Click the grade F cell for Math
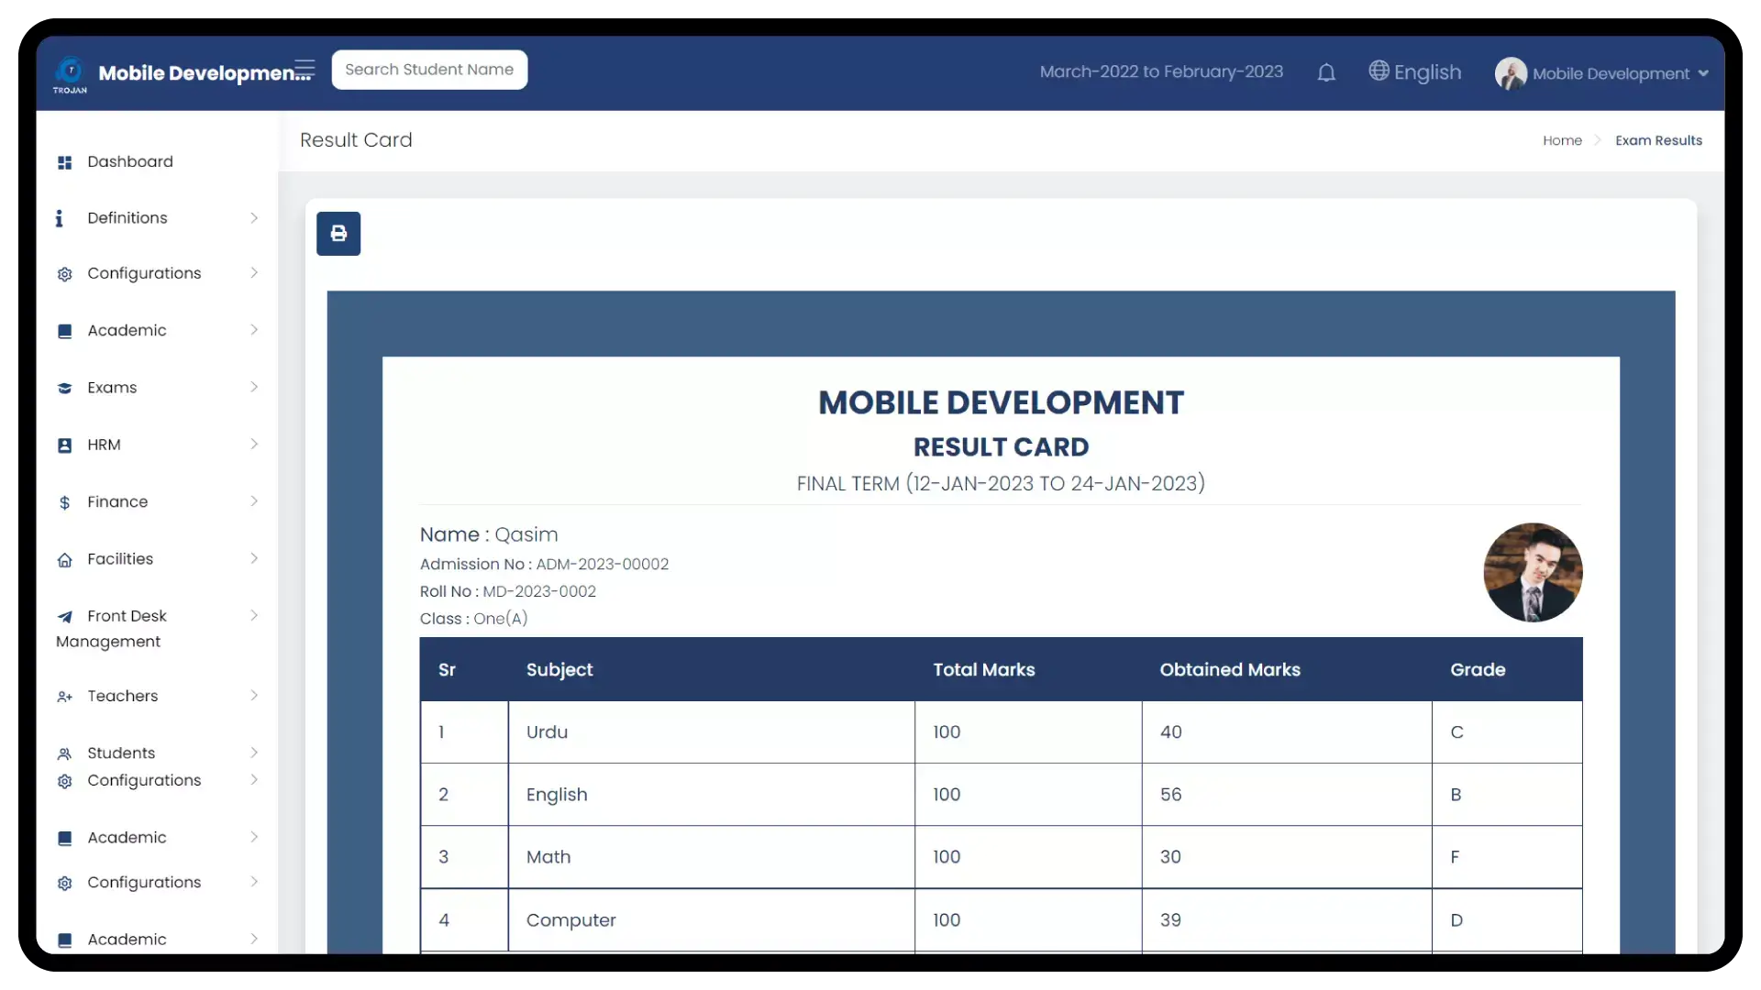This screenshot has height=990, width=1761. tap(1507, 857)
